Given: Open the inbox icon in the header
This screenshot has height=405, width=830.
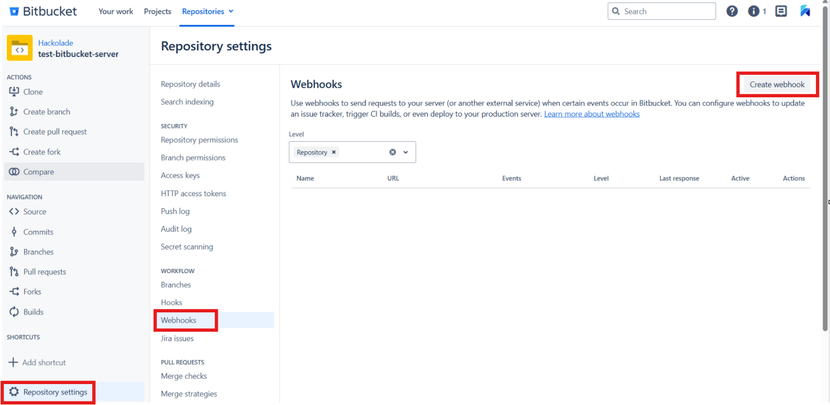Looking at the screenshot, I should (781, 11).
